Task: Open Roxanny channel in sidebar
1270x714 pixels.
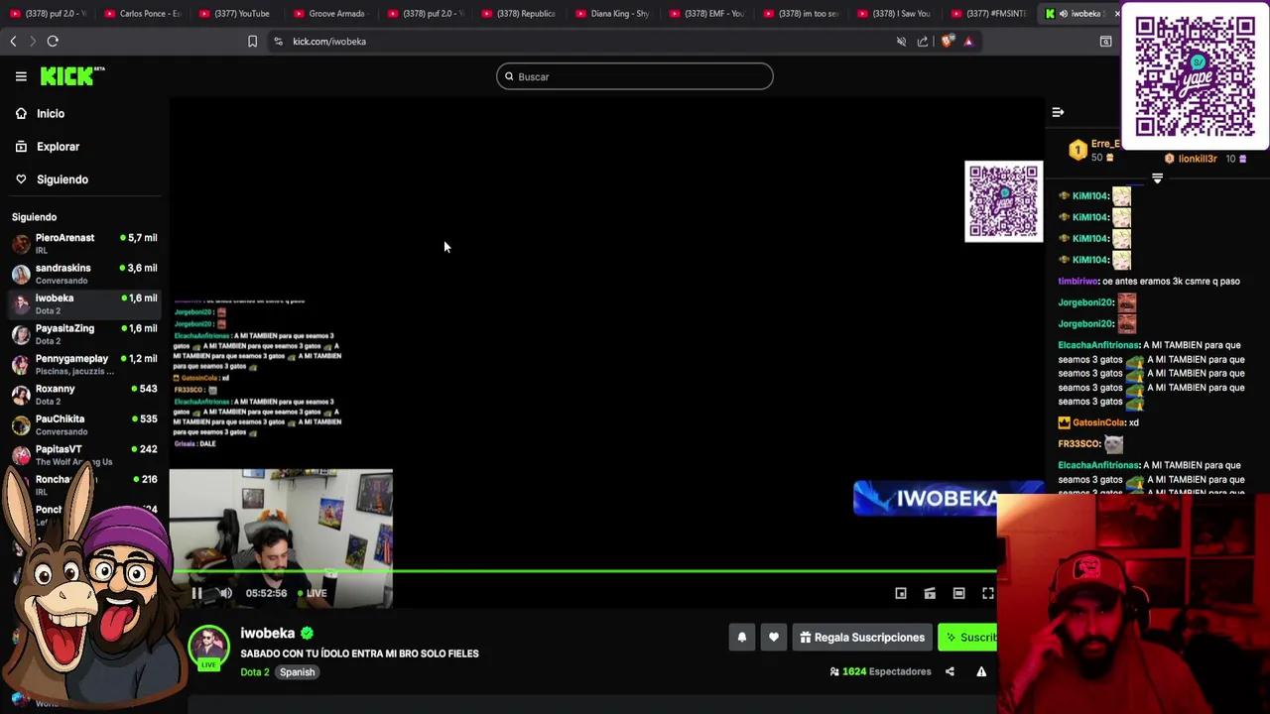Action: (84, 395)
